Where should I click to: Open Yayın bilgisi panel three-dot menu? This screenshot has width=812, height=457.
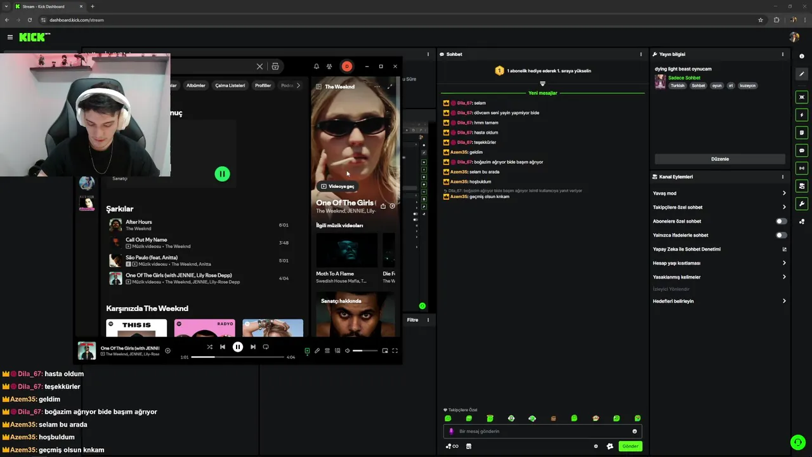(783, 54)
